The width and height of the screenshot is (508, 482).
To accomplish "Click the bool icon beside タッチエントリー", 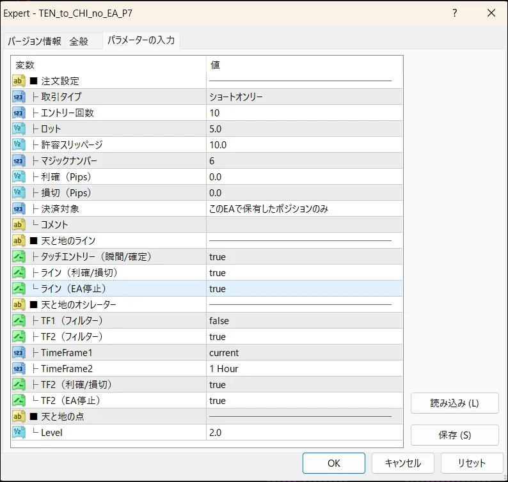I will pos(19,257).
